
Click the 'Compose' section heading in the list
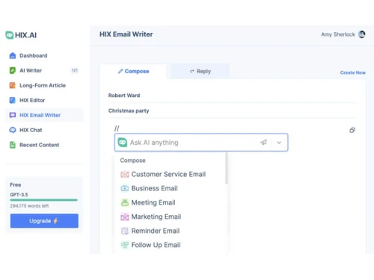tap(132, 161)
